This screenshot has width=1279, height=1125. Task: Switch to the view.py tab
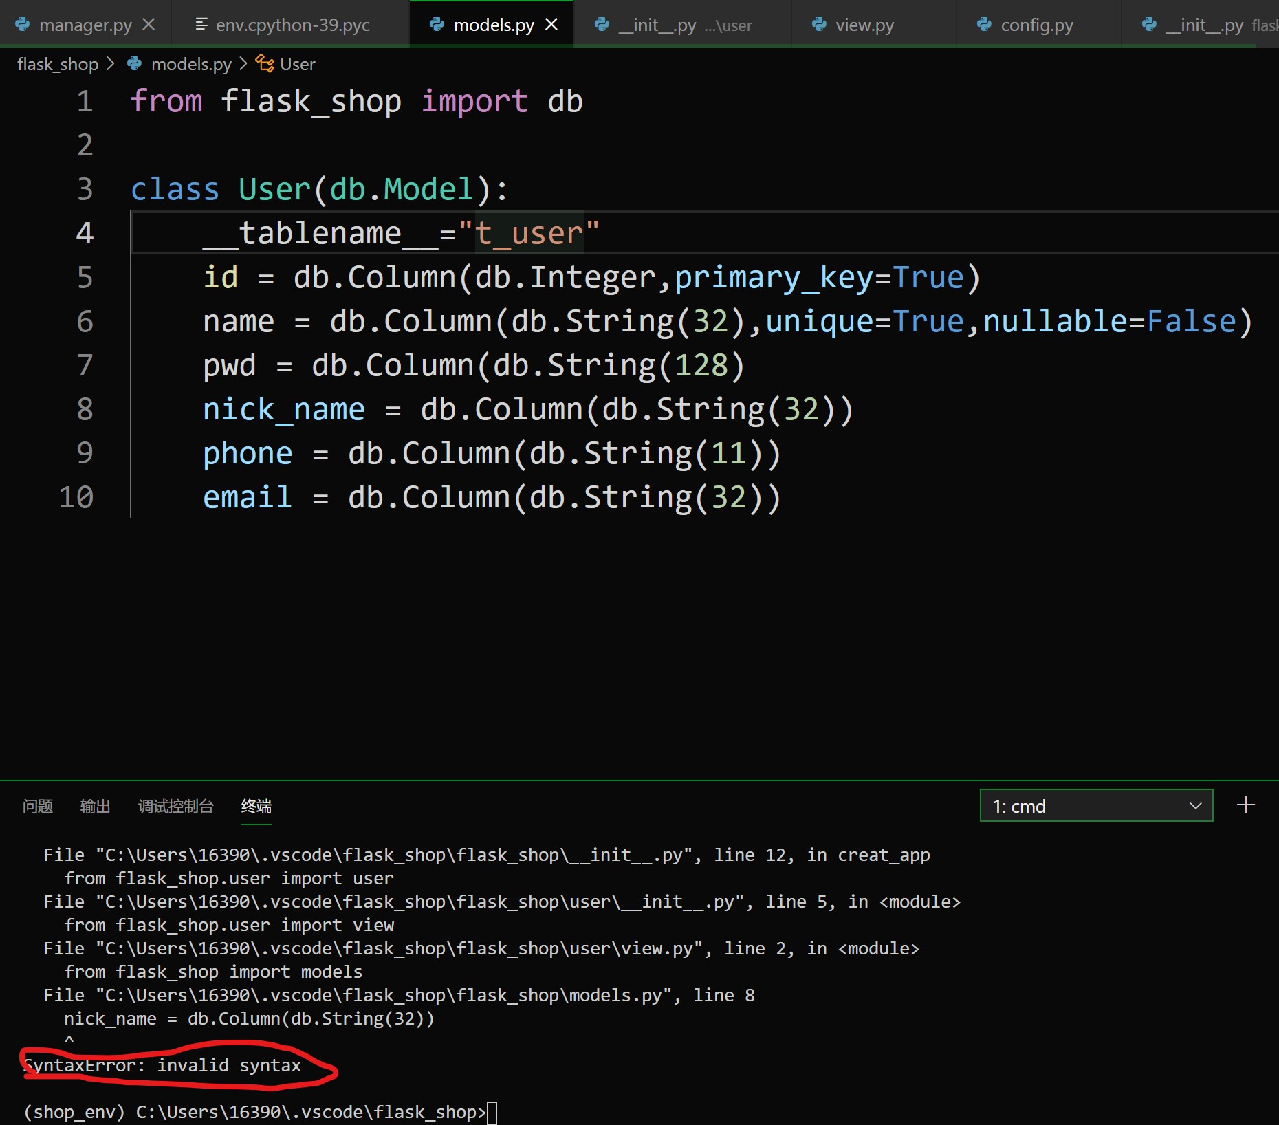tap(873, 25)
